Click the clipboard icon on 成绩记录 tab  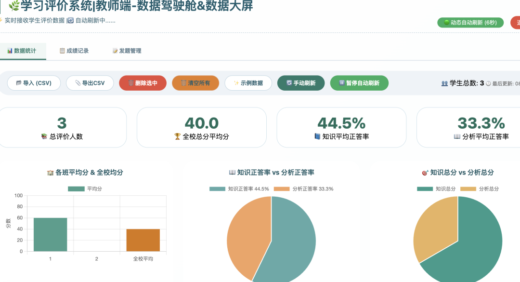[x=62, y=51]
